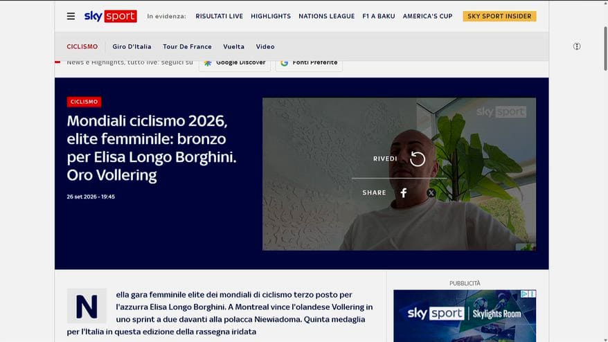Screen dimensions: 608x342
Task: Click the article headline about Mondiali ciclismo
Action: click(152, 147)
